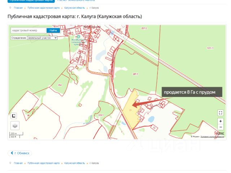The width and height of the screenshot is (231, 173).
Task: Open Калужская область bottom breadcrumb link
Action: click(75, 163)
